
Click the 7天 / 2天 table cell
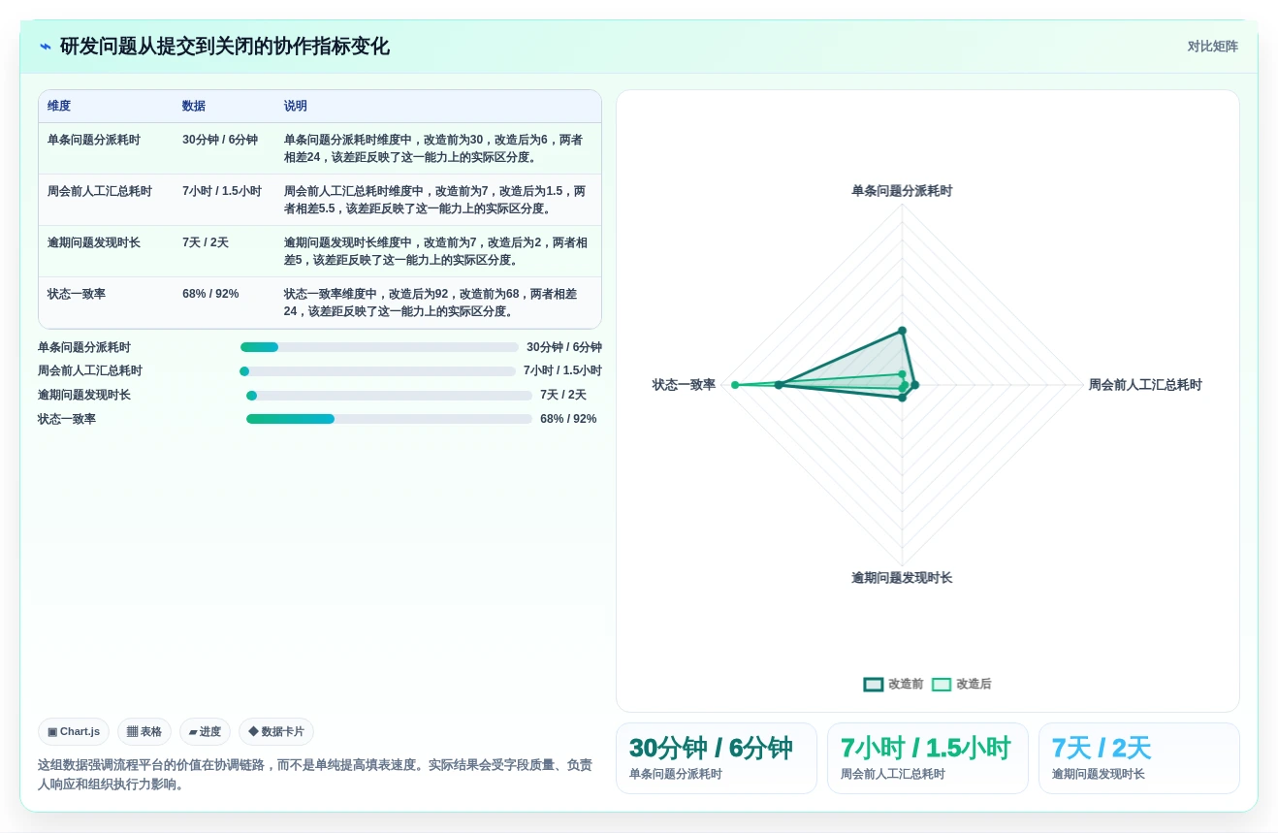206,243
